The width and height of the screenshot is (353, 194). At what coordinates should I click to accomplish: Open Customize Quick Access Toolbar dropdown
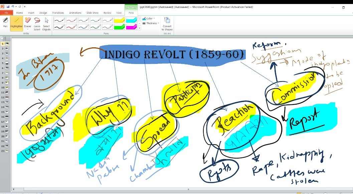click(x=24, y=7)
